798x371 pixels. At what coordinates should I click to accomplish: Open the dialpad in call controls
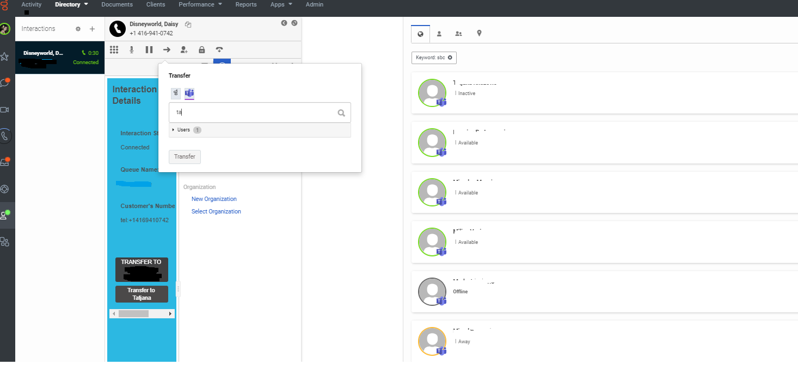[x=114, y=50]
